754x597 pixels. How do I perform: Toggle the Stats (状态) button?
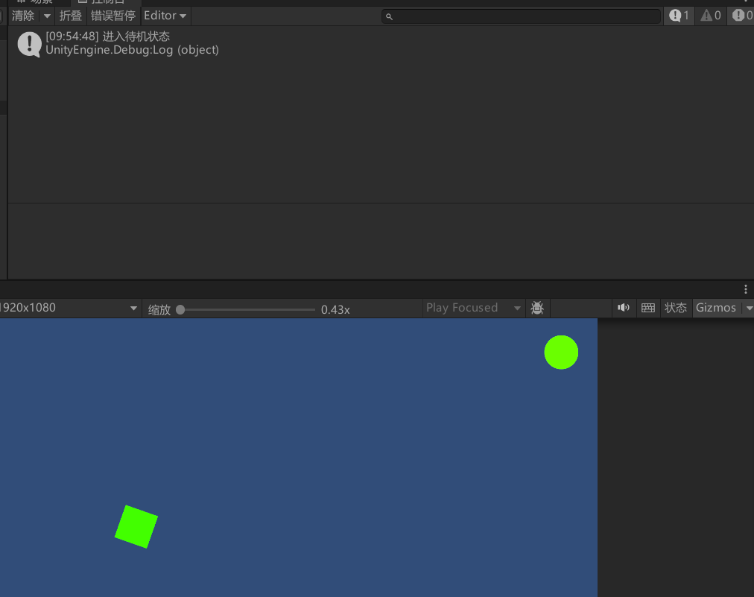point(676,308)
